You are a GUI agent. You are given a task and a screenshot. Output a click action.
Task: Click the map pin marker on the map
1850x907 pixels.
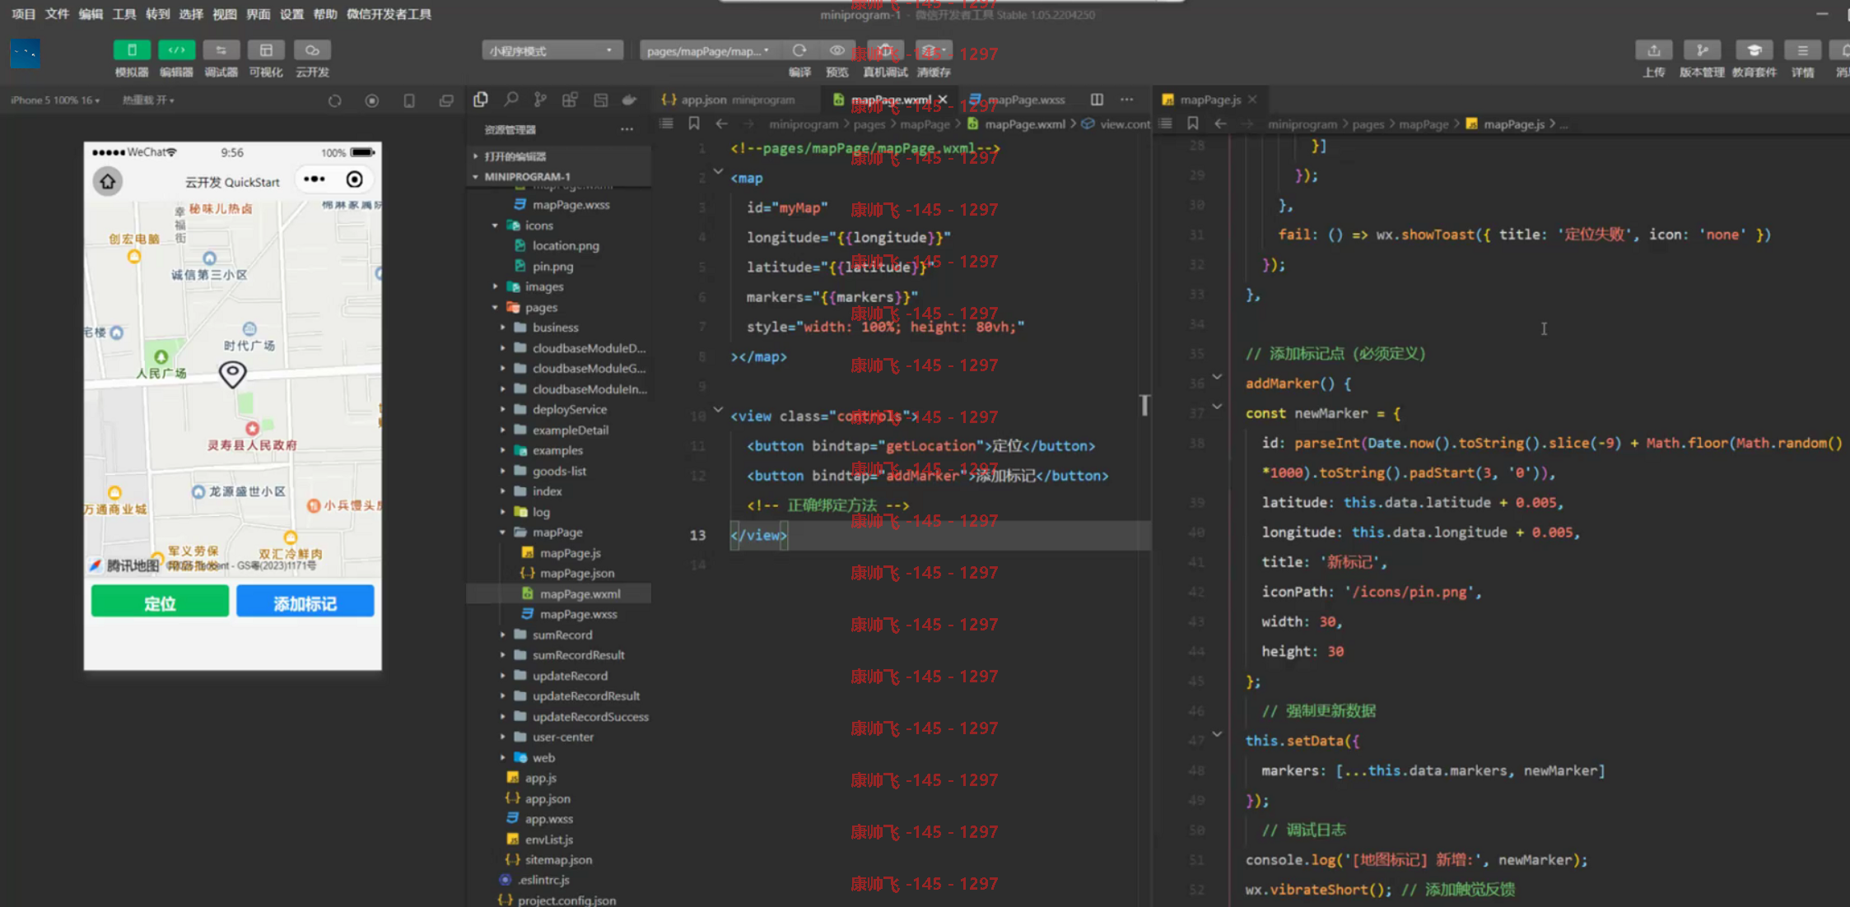[x=233, y=374]
